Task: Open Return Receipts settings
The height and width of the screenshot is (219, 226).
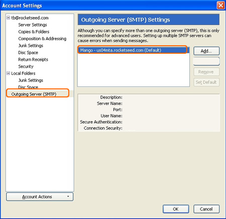Action: tap(33, 59)
